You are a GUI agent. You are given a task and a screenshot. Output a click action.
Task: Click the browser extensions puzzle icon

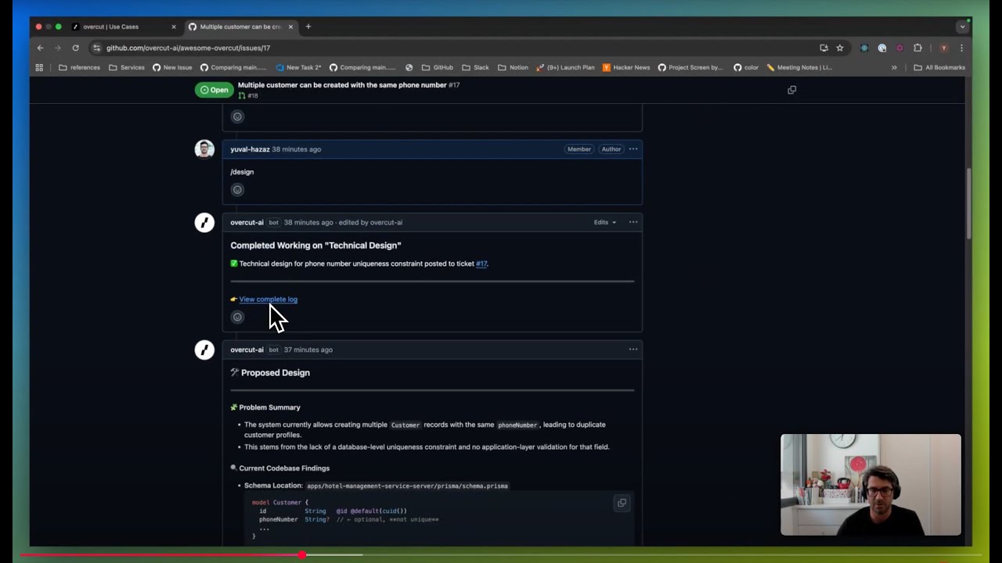point(917,48)
